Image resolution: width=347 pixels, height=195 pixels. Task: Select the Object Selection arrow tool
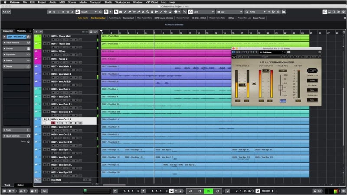116,12
